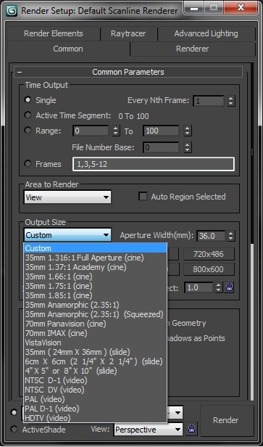Adjust the Every Nth Frame spinner

tap(231, 101)
